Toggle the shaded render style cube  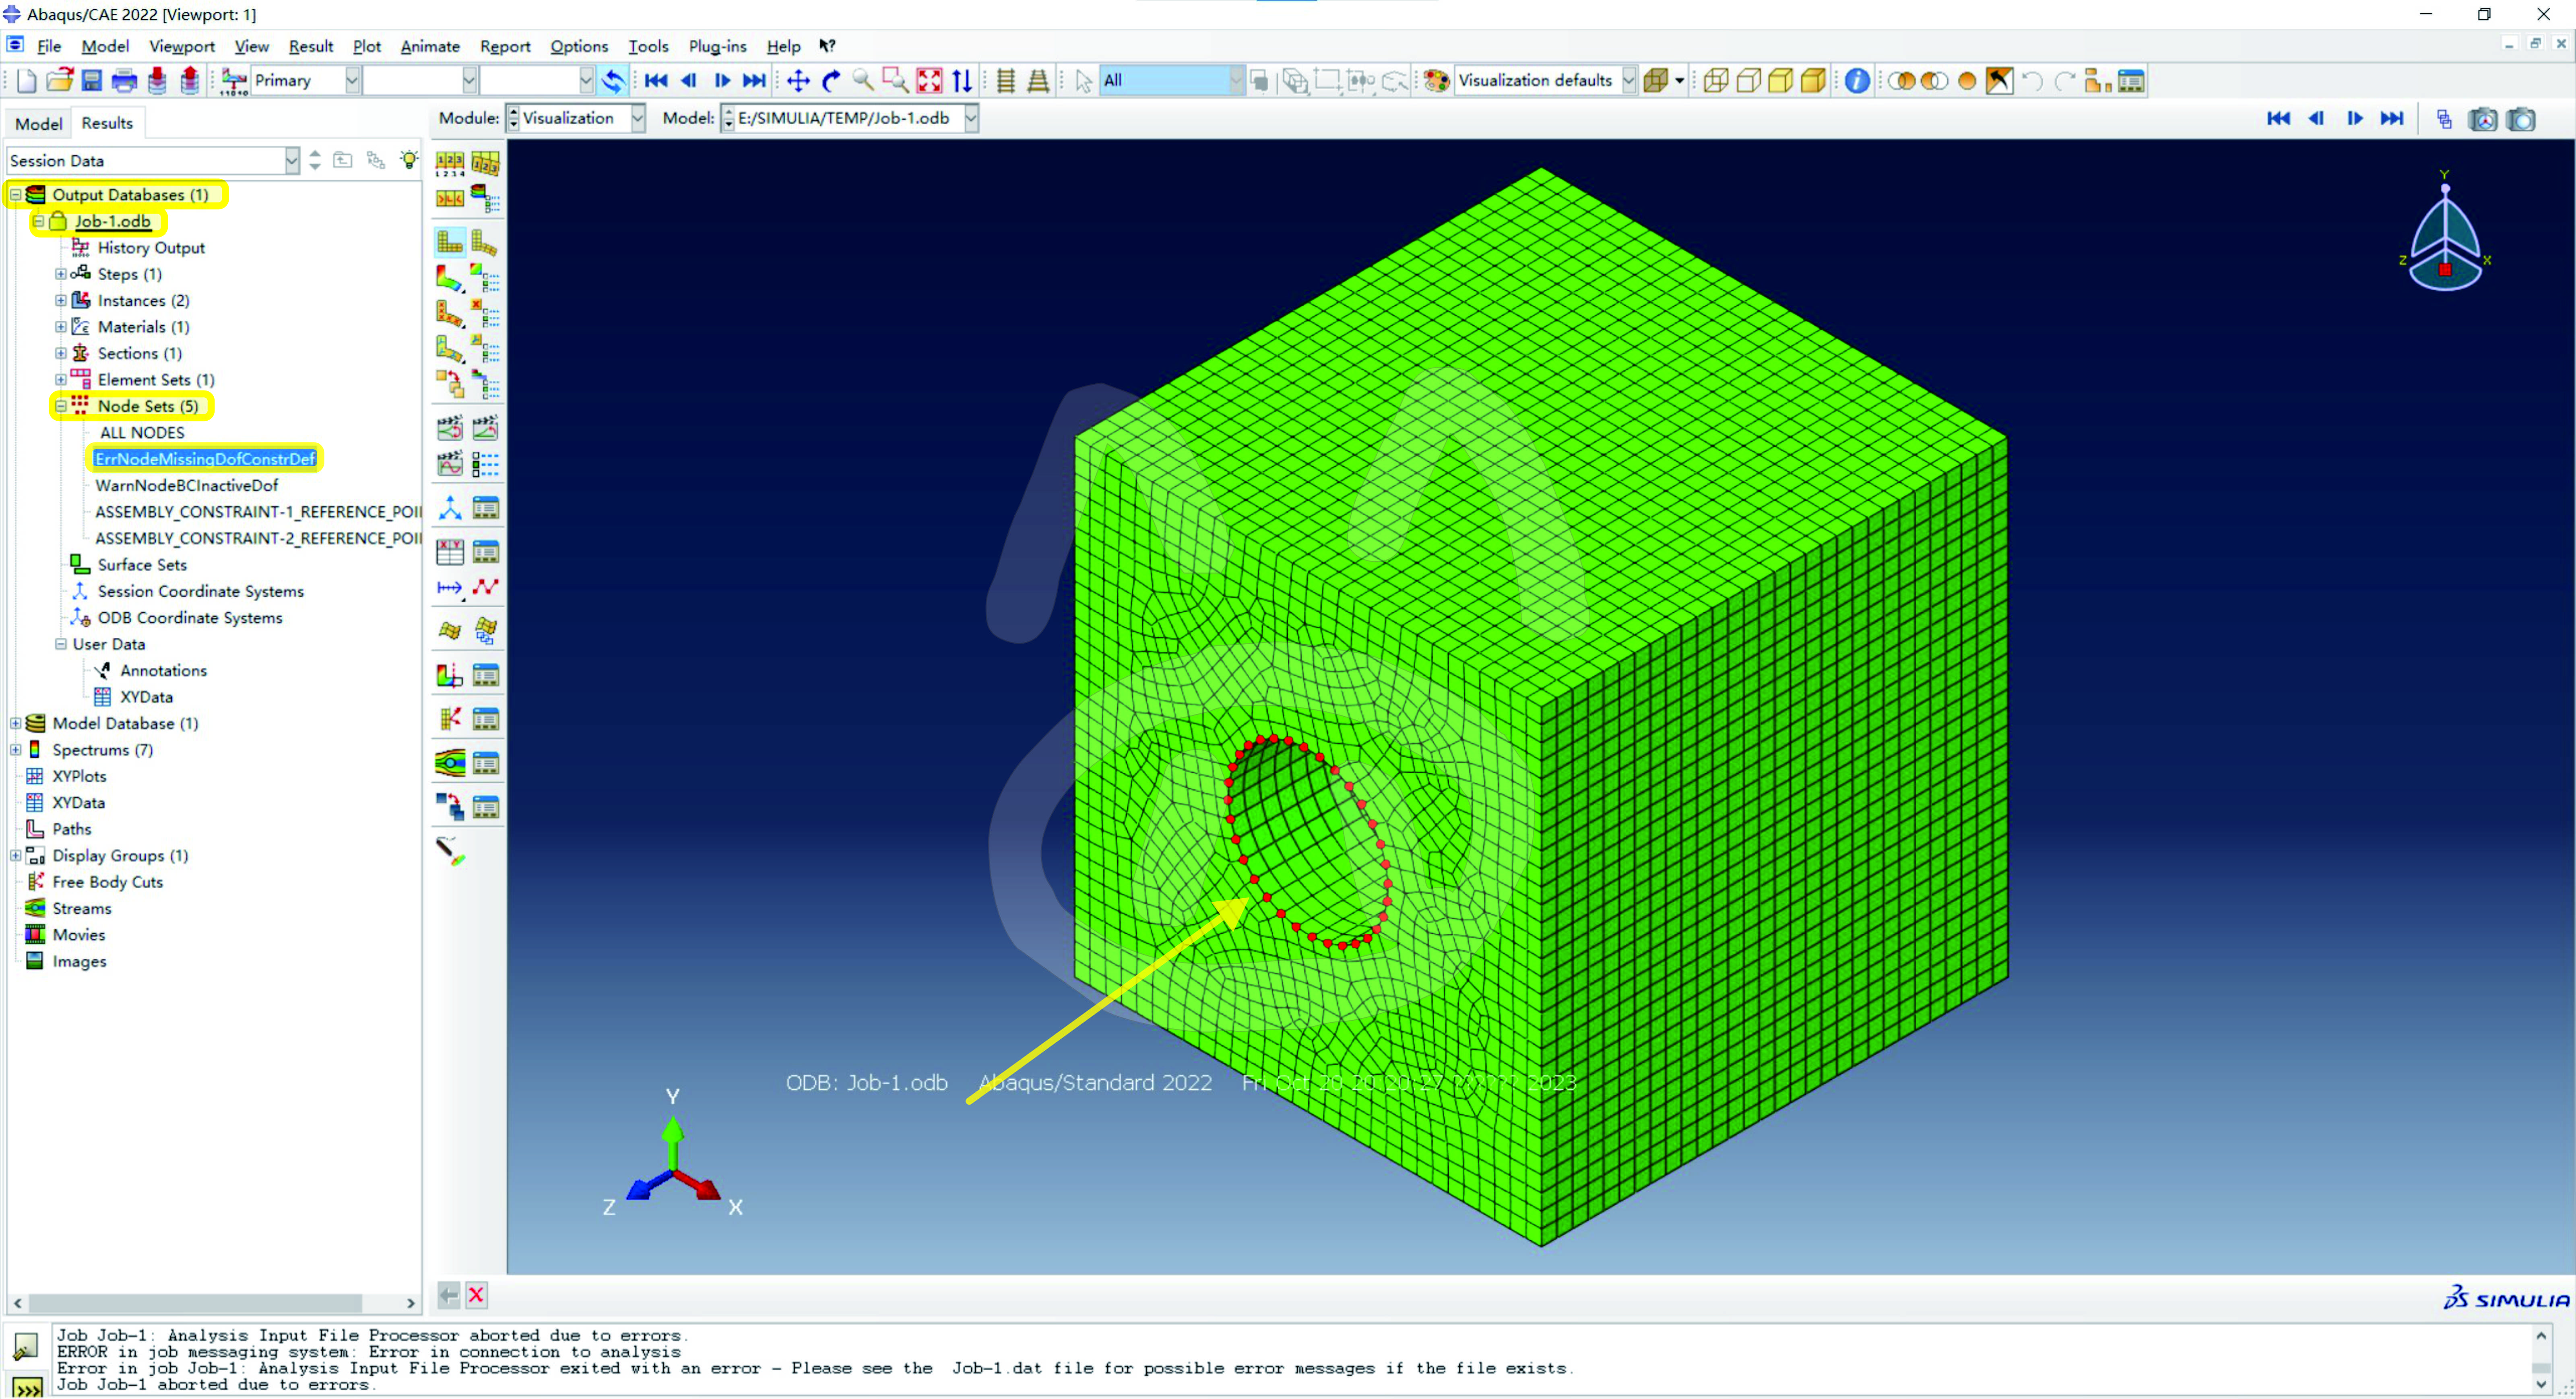tap(1813, 81)
